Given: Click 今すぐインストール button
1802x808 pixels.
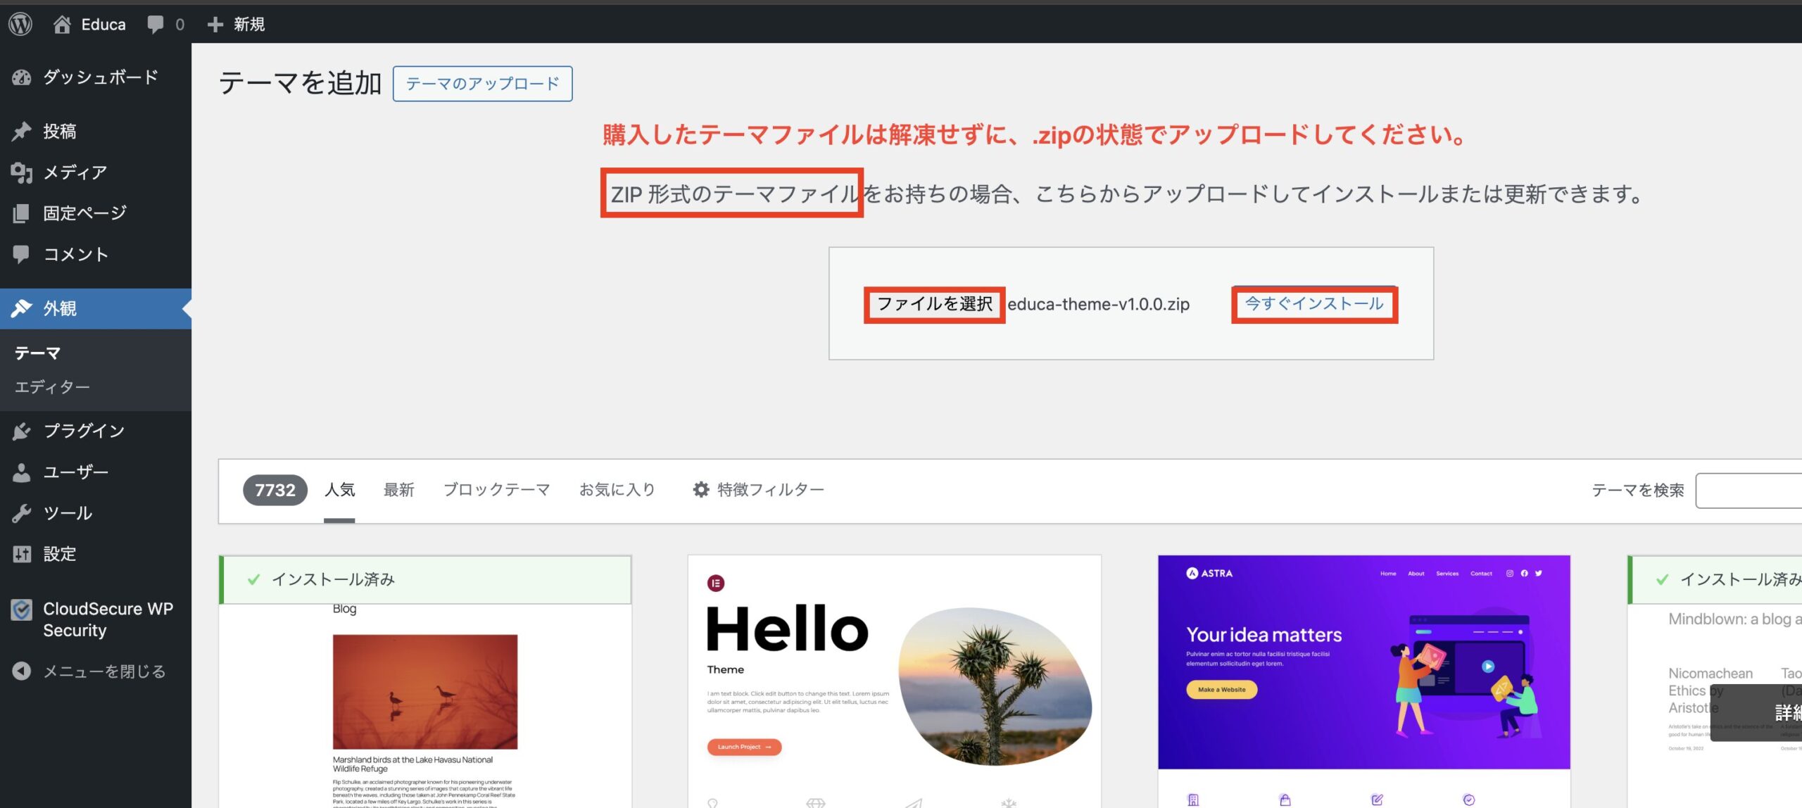Looking at the screenshot, I should coord(1313,304).
